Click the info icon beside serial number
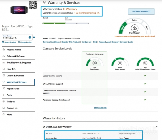 click(x=34, y=37)
